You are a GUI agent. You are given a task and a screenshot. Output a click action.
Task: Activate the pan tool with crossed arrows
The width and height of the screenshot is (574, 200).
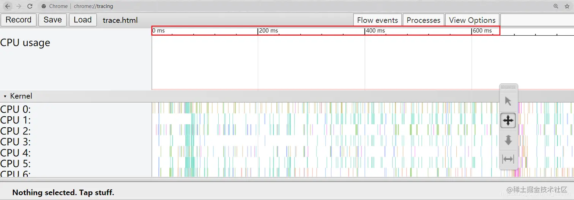pyautogui.click(x=508, y=120)
